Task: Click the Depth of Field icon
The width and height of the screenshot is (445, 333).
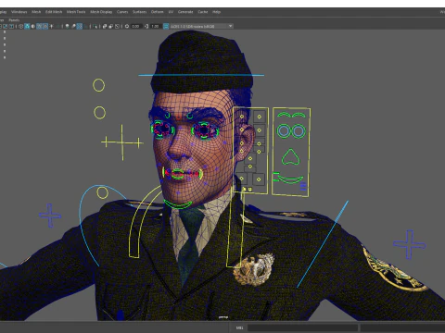Action: [x=85, y=26]
